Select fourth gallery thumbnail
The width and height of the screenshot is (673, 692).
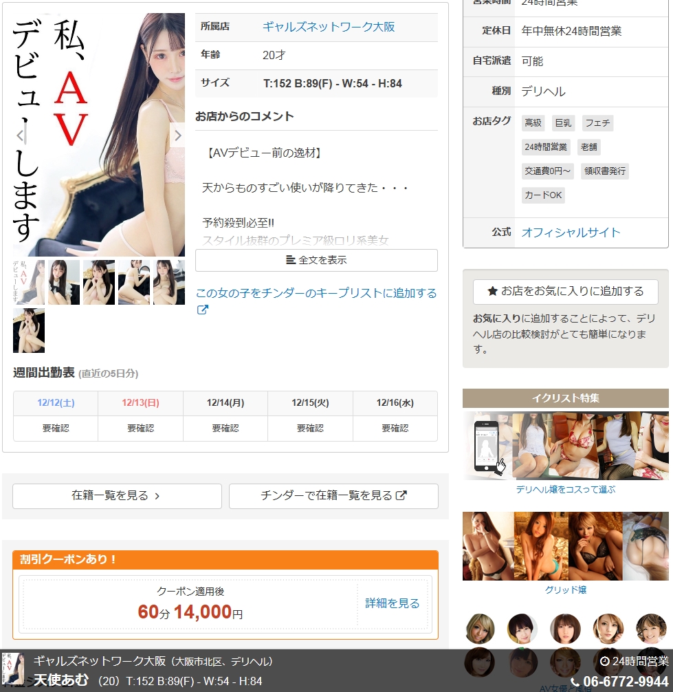[x=134, y=283]
